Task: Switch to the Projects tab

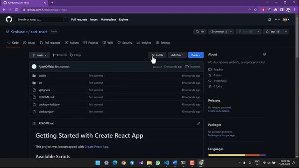Action: [x=91, y=42]
